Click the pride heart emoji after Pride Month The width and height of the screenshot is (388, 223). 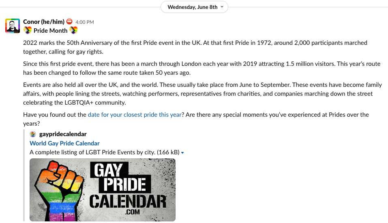pyautogui.click(x=73, y=30)
